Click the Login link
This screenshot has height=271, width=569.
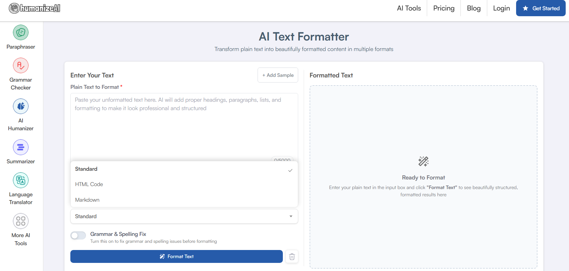(501, 8)
